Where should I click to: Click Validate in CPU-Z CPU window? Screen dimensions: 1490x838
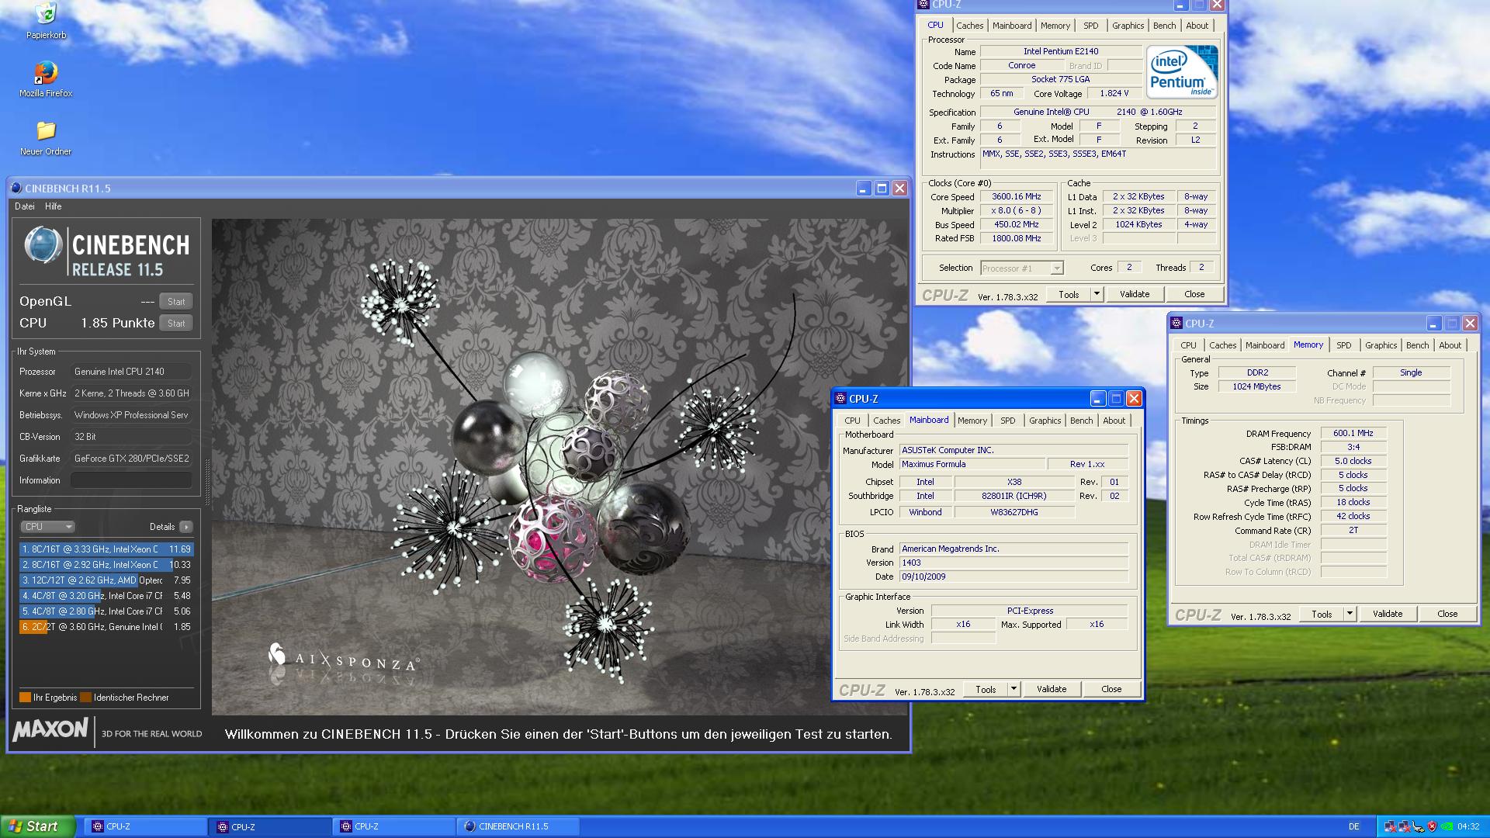1134,294
